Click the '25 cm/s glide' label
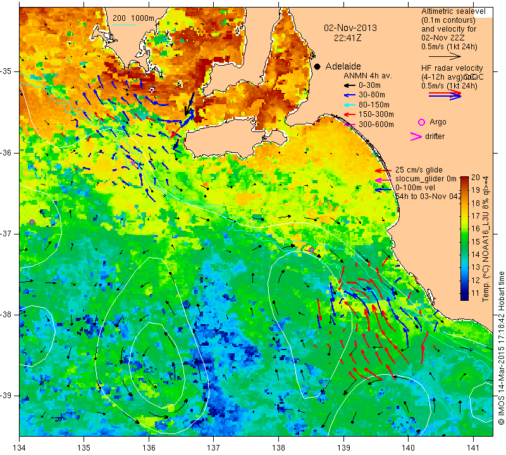 tap(419, 170)
